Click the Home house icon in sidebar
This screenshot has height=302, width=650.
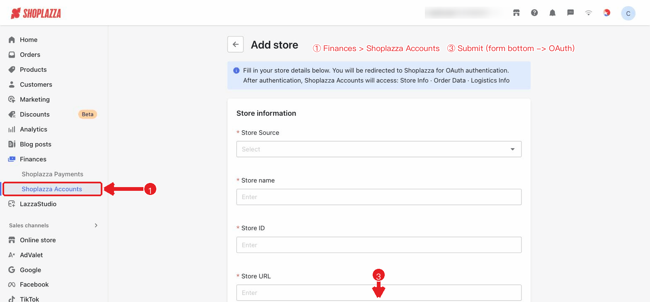[x=12, y=40]
